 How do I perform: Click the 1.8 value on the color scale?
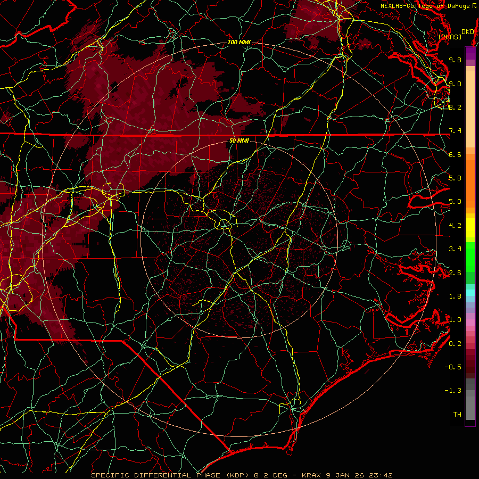(x=455, y=296)
